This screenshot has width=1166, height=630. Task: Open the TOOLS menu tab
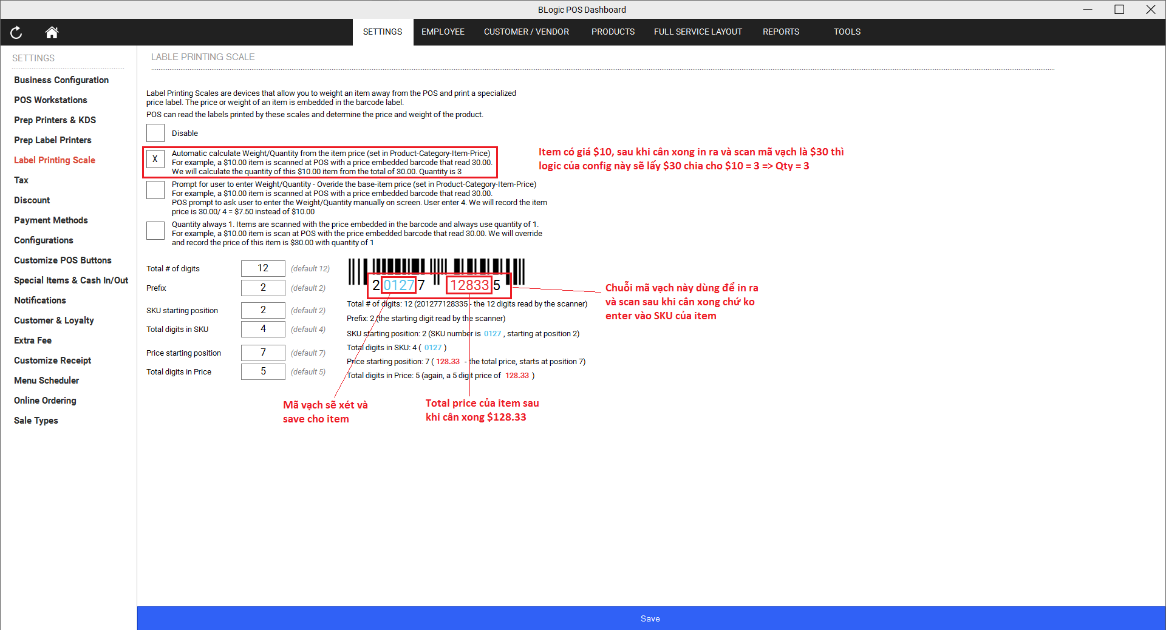847,32
